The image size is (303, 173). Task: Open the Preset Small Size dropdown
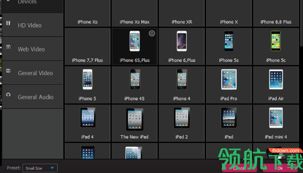click(40, 168)
